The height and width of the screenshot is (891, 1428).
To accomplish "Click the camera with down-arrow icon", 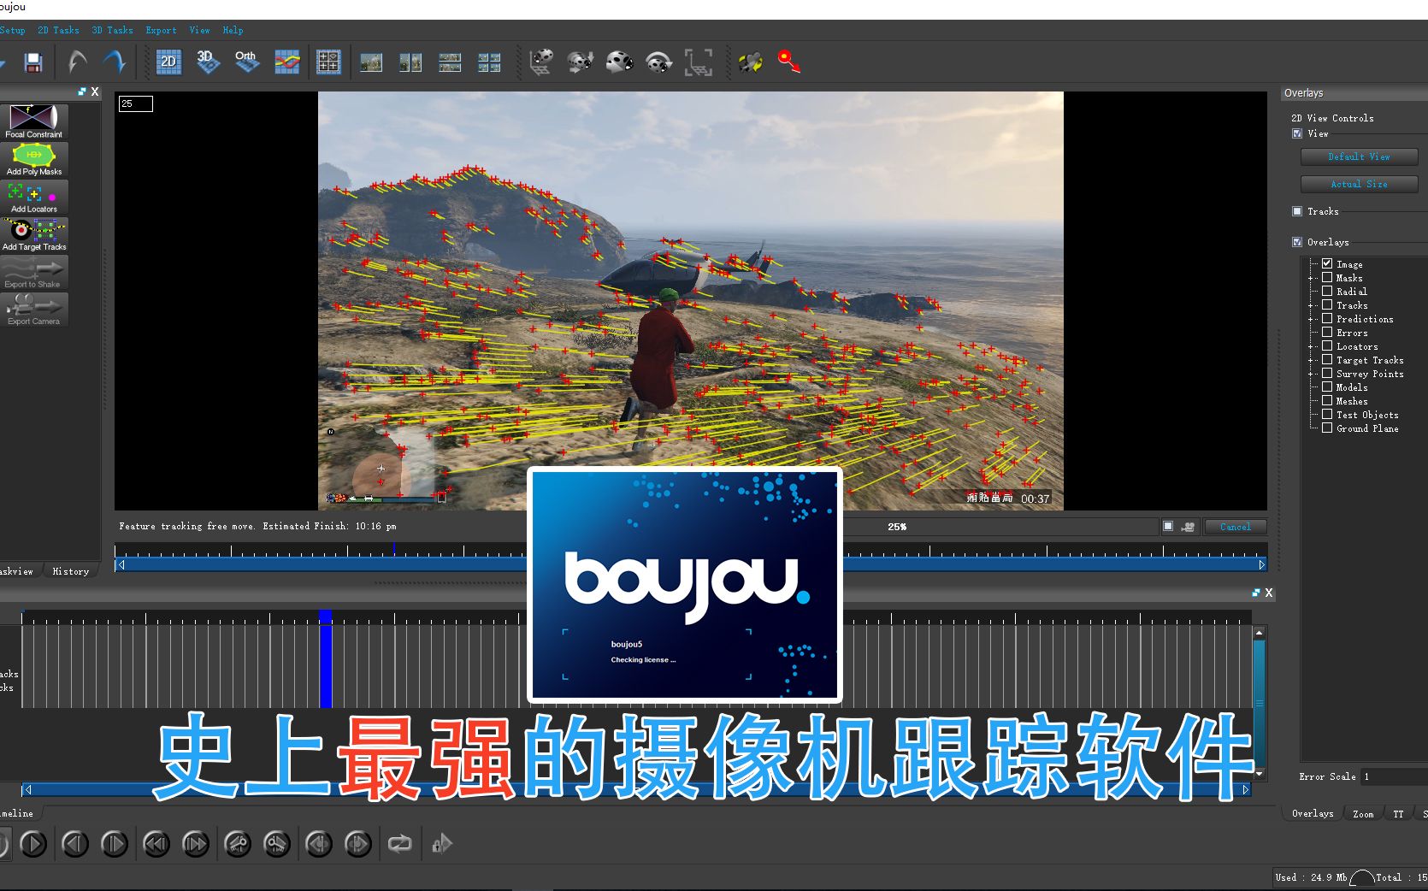I will coord(581,62).
